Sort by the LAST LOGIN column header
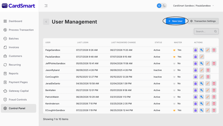Image resolution: width=223 pixels, height=126 pixels. [x=83, y=43]
